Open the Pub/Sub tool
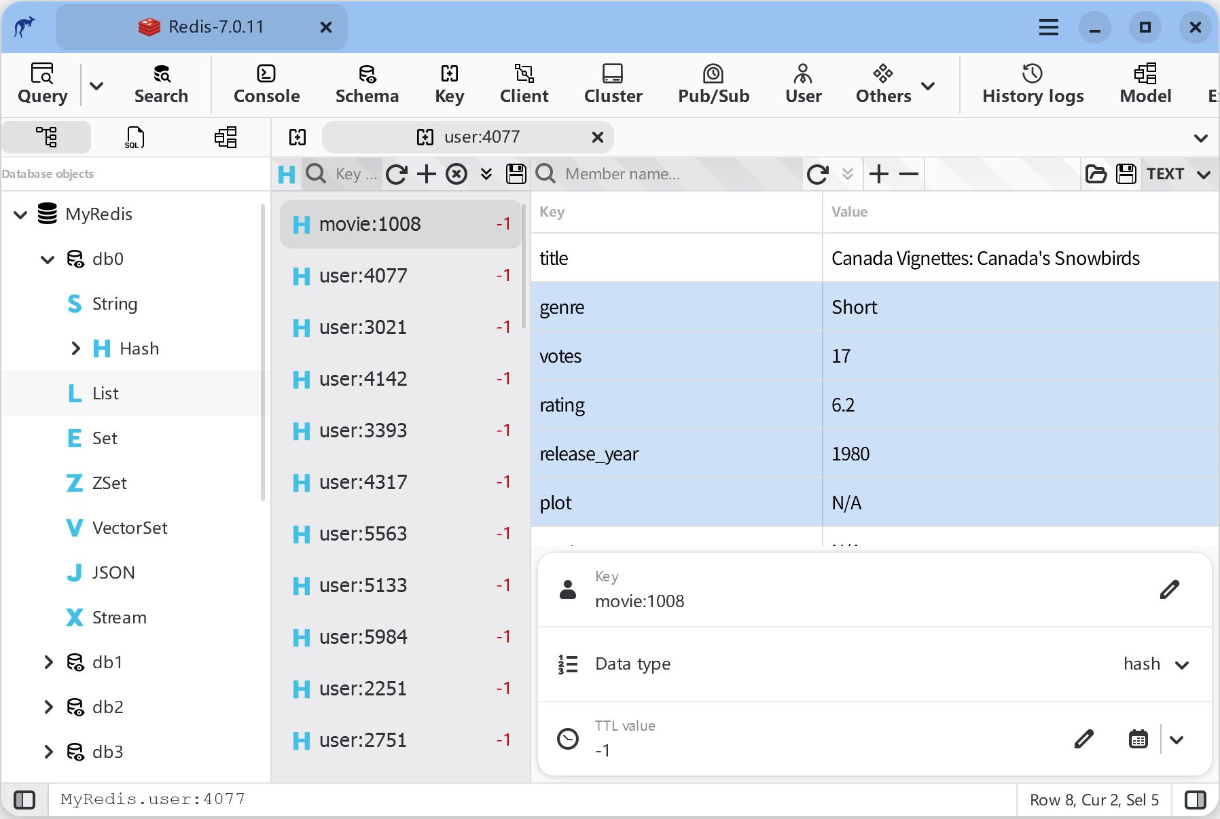Image resolution: width=1220 pixels, height=819 pixels. [713, 84]
